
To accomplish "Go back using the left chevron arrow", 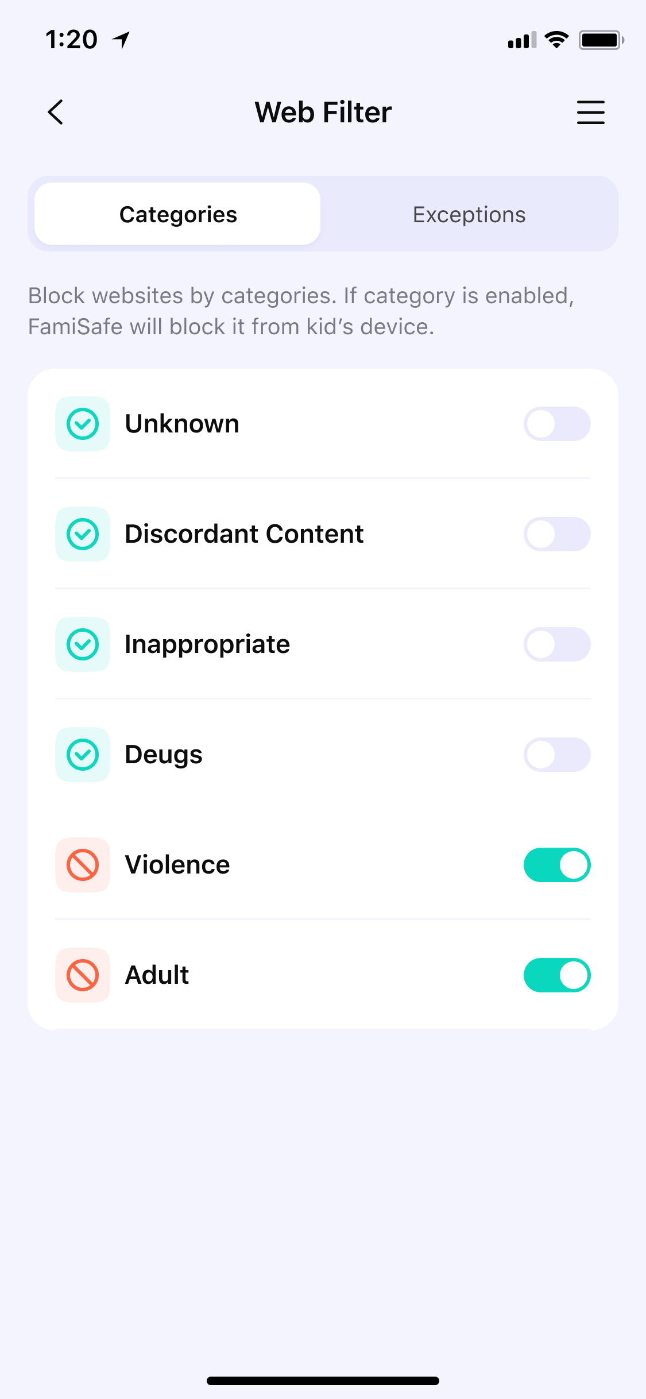I will coord(55,112).
